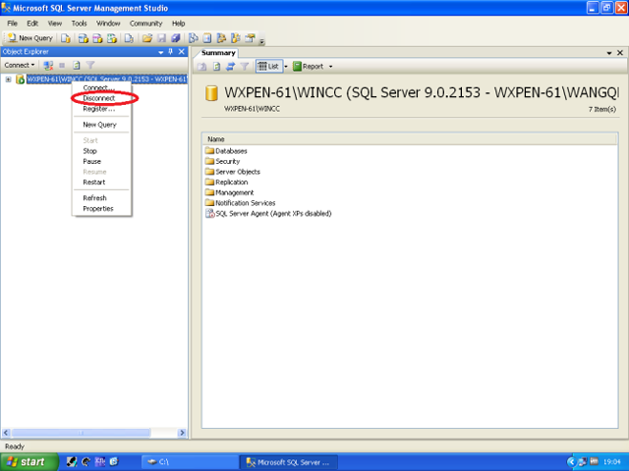The width and height of the screenshot is (629, 471).
Task: Click the Filter funnel icon in Object Explorer
Action: click(x=89, y=65)
